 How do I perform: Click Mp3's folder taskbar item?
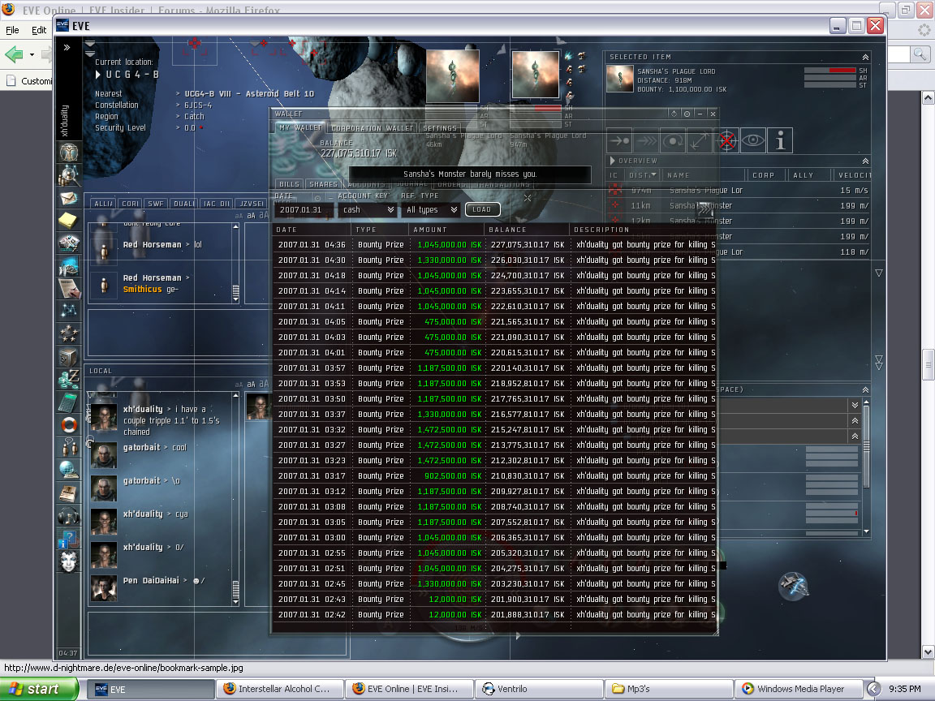tap(669, 689)
